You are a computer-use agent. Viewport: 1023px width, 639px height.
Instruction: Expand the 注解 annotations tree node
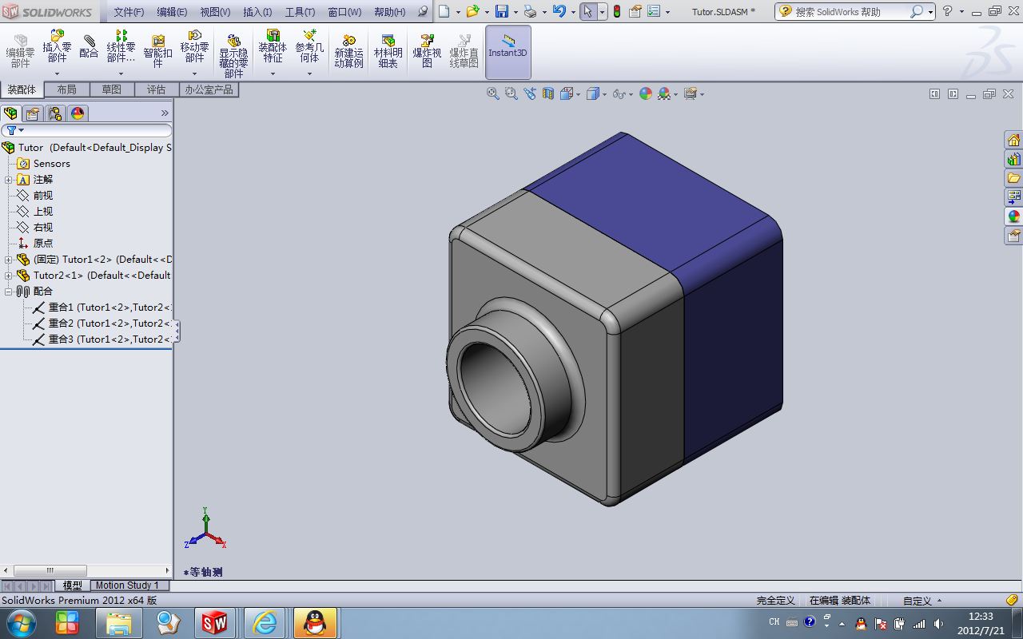click(9, 180)
